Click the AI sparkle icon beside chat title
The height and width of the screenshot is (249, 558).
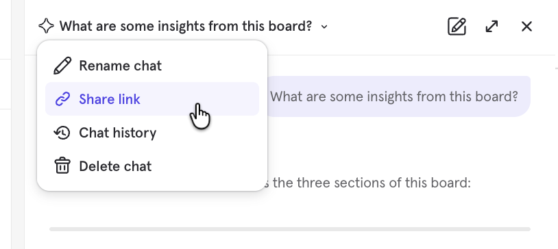(x=46, y=26)
